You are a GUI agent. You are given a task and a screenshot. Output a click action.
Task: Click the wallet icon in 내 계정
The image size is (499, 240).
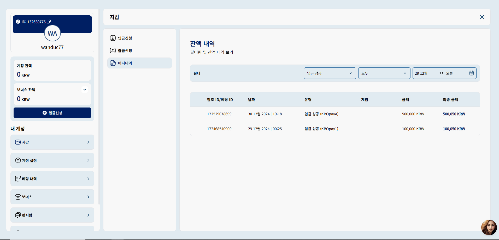tap(18, 142)
